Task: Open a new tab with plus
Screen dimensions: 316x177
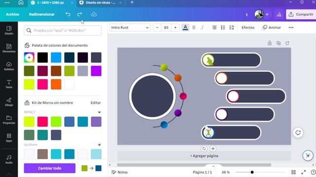Action: 132,2
